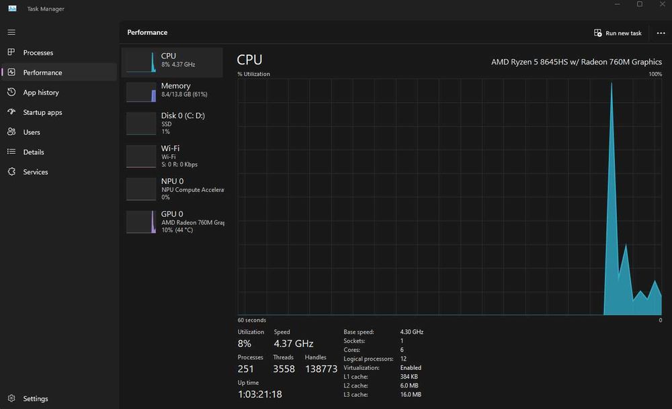This screenshot has height=409, width=672.
Task: Open the three-dot more options menu
Action: 661,33
